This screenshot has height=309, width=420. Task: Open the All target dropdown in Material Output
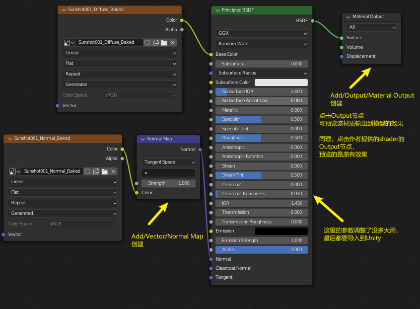(371, 27)
